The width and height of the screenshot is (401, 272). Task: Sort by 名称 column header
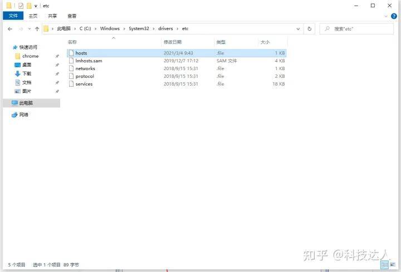(x=72, y=42)
